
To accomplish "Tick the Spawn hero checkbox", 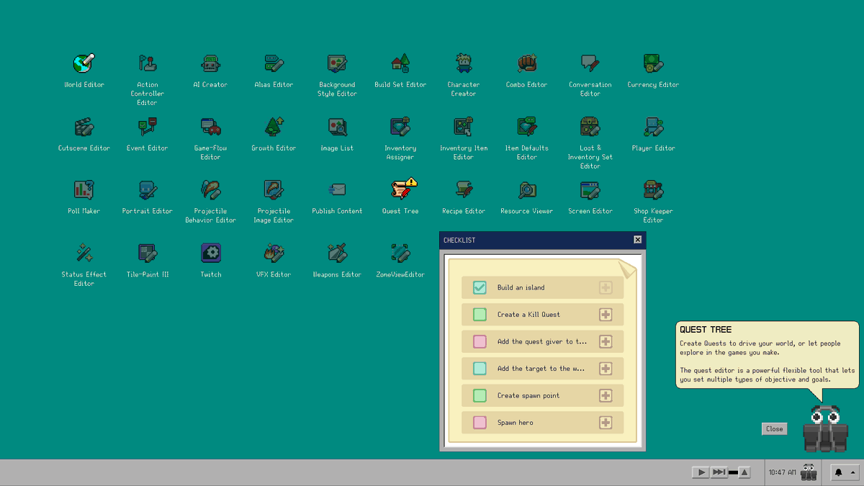I will pos(480,423).
